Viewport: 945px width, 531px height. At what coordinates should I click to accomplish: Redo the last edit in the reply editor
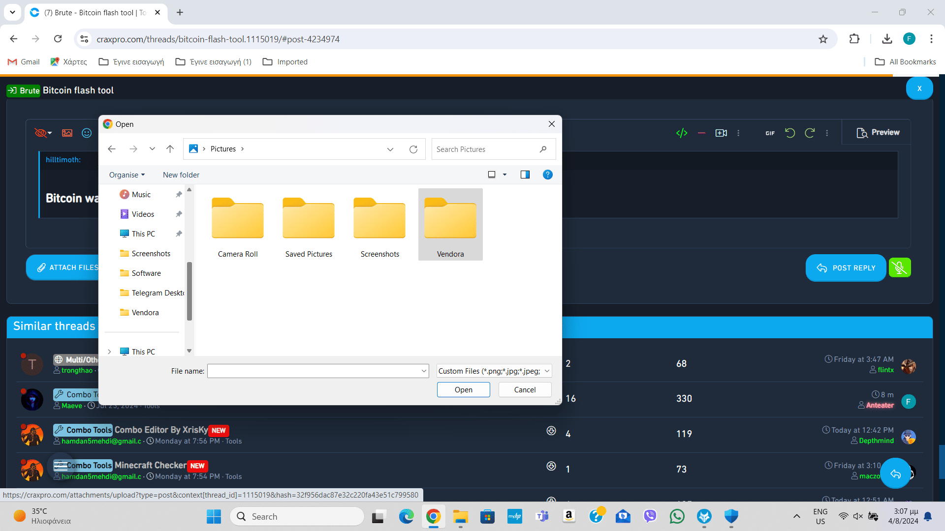click(809, 133)
